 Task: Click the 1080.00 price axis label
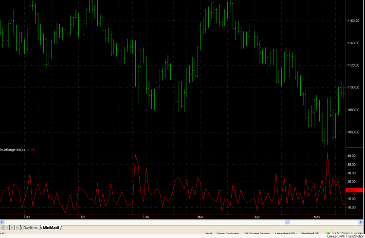[353, 110]
